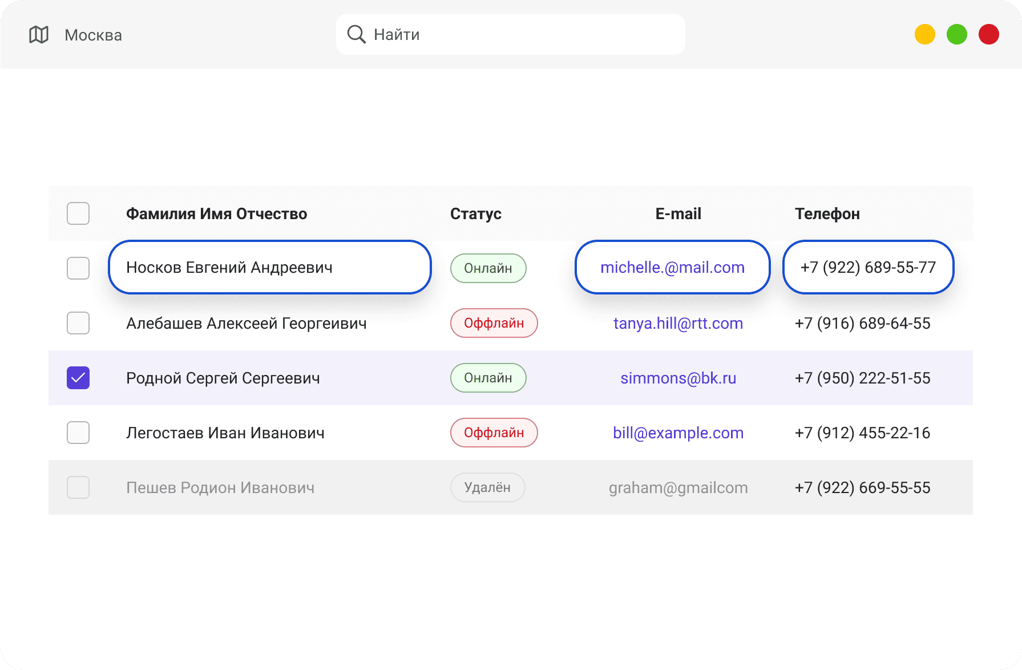Select the Алебашев Алексеей Георгиевич checkbox

78,323
